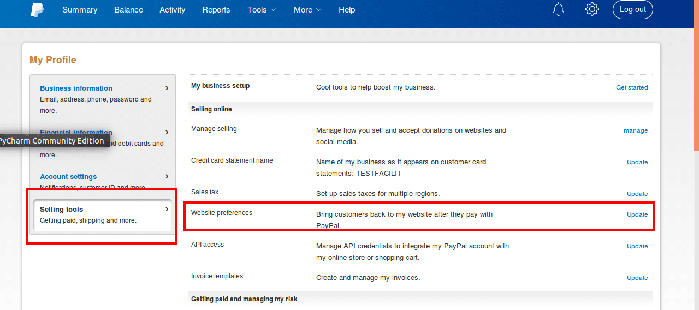
Task: Expand the More dropdown menu
Action: coord(307,10)
